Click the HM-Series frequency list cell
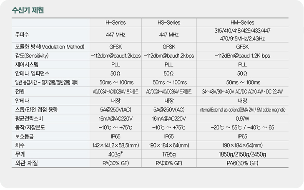304x190 pixels. tap(242, 35)
